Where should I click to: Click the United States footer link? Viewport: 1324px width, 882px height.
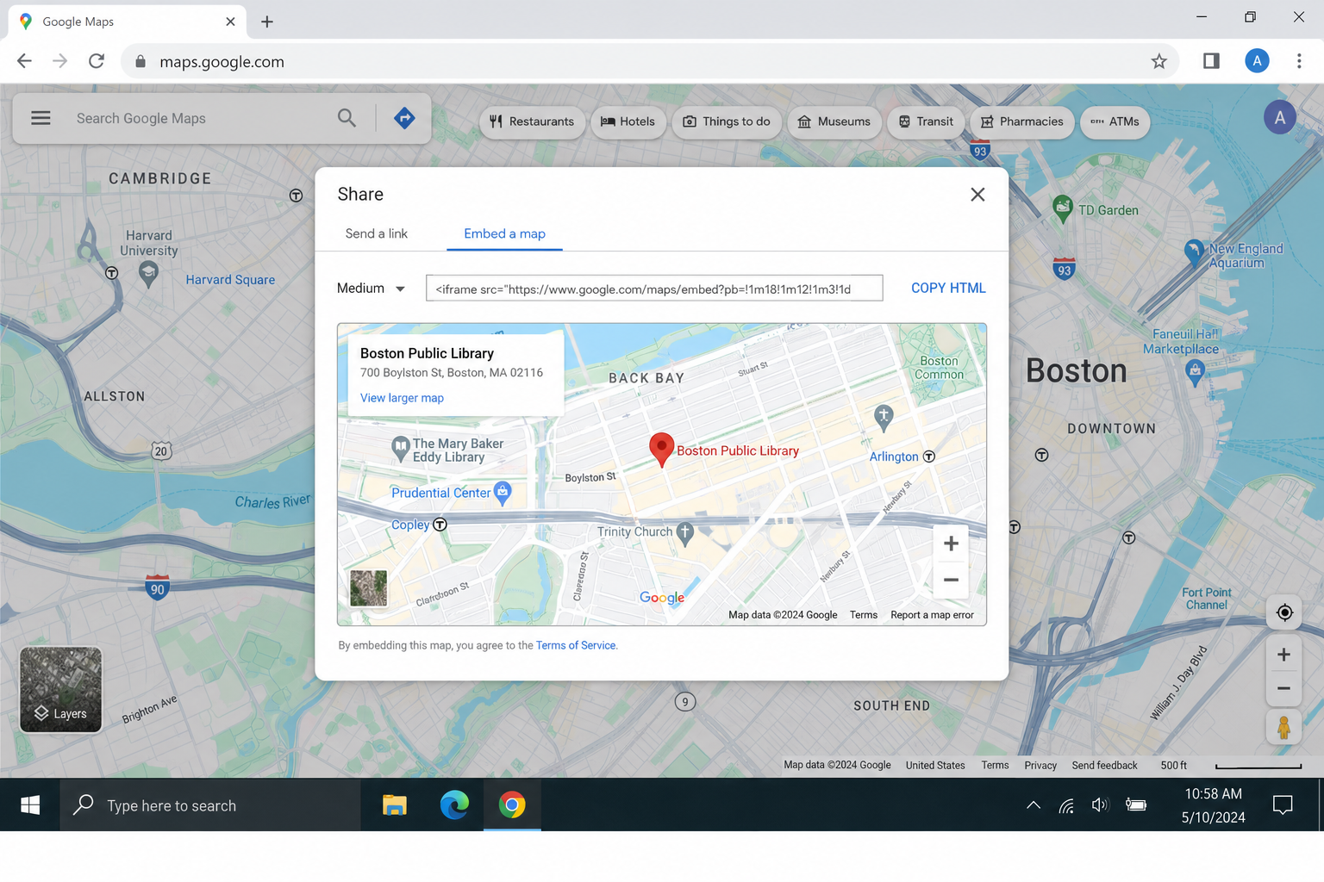tap(935, 765)
